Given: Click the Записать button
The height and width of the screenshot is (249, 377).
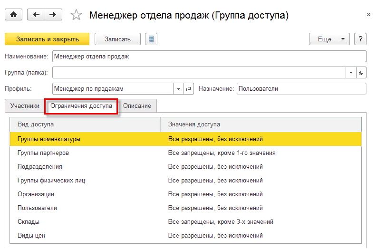Looking at the screenshot, I should [x=117, y=39].
